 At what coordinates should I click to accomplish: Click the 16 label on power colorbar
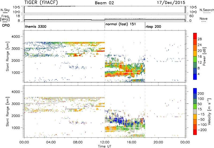(200, 57)
